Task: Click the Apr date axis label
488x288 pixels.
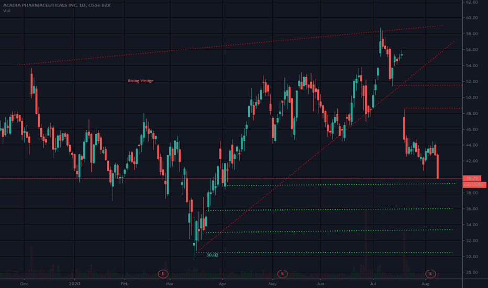Action: point(222,284)
